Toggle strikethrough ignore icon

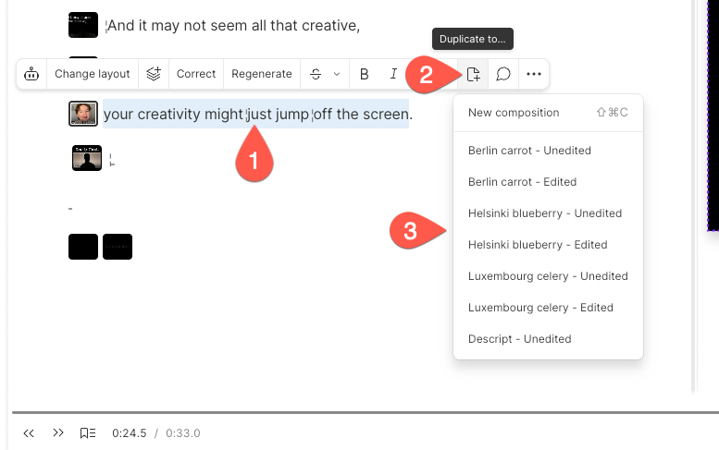point(316,74)
